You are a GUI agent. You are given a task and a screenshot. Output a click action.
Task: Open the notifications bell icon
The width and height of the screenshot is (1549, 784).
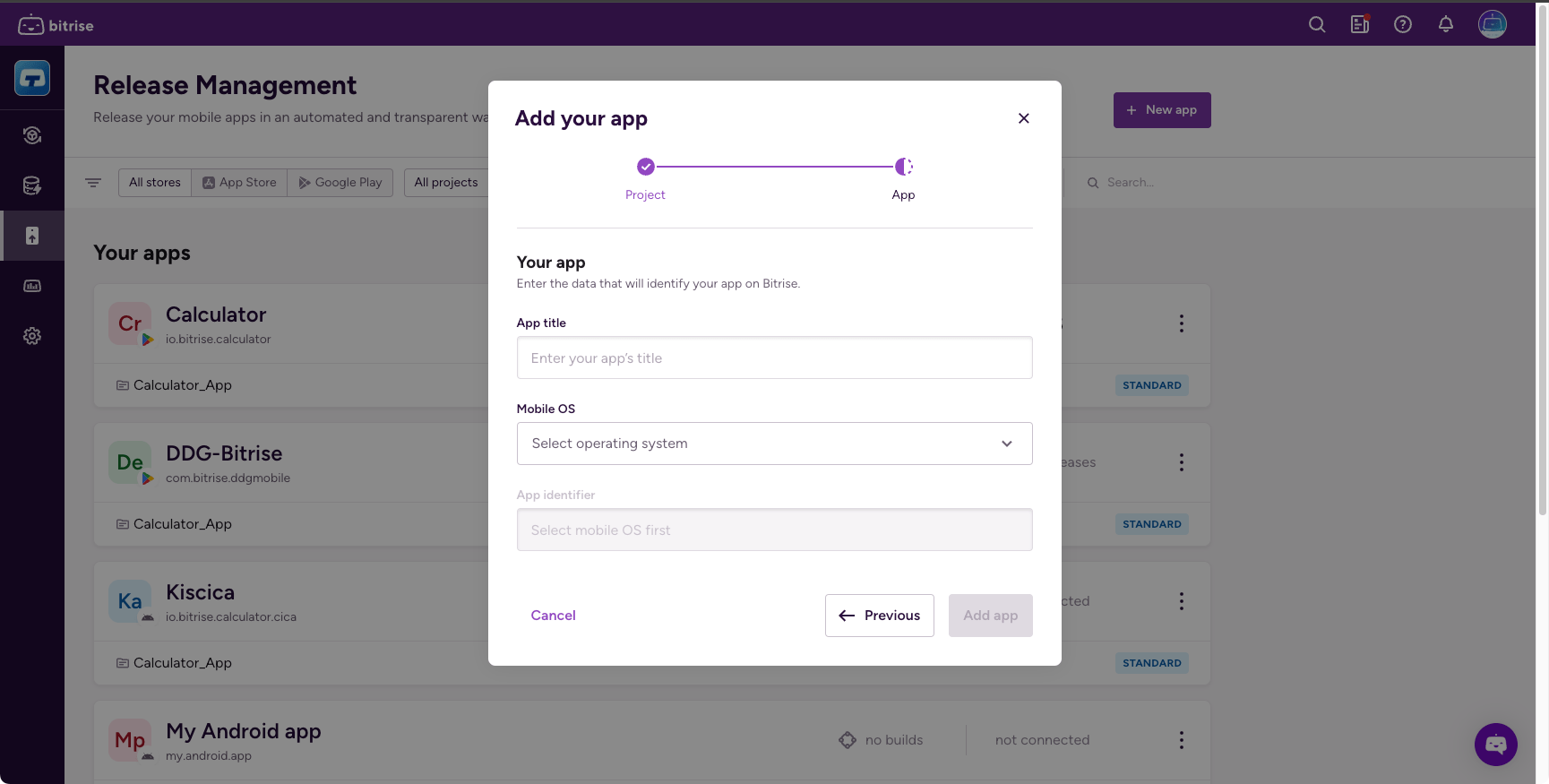tap(1446, 25)
